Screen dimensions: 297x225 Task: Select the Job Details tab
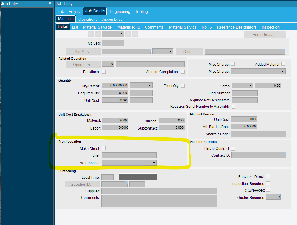pos(95,11)
